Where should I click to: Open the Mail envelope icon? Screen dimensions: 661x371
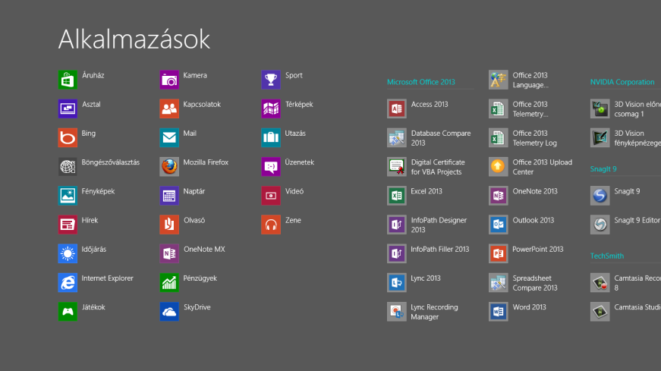pyautogui.click(x=169, y=138)
